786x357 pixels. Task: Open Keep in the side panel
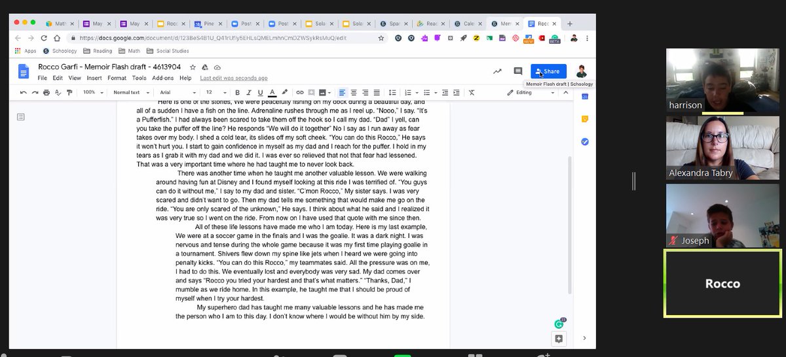(585, 119)
